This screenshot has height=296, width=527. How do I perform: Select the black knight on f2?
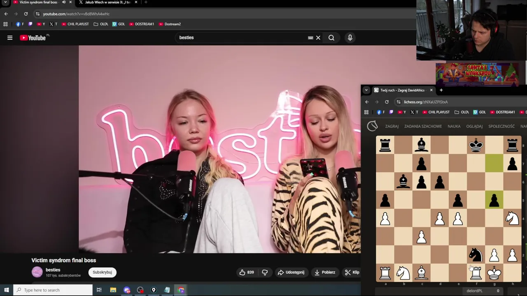point(476,254)
